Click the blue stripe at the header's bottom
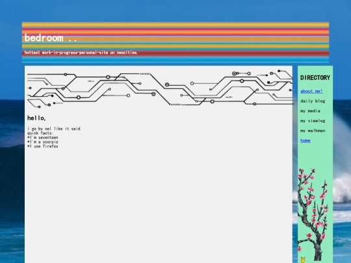351x263 pixels. (175, 60)
